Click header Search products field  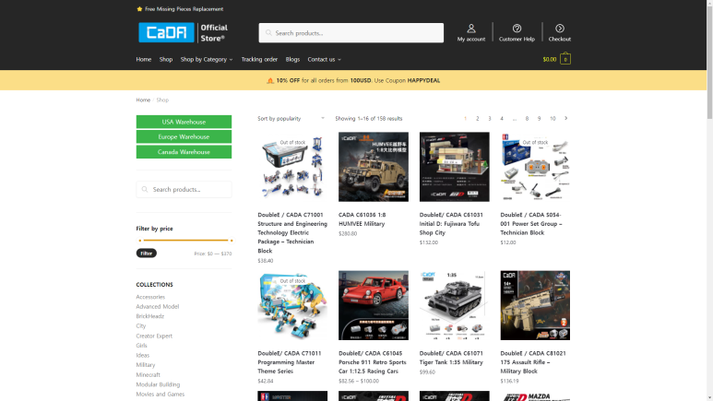(x=351, y=33)
